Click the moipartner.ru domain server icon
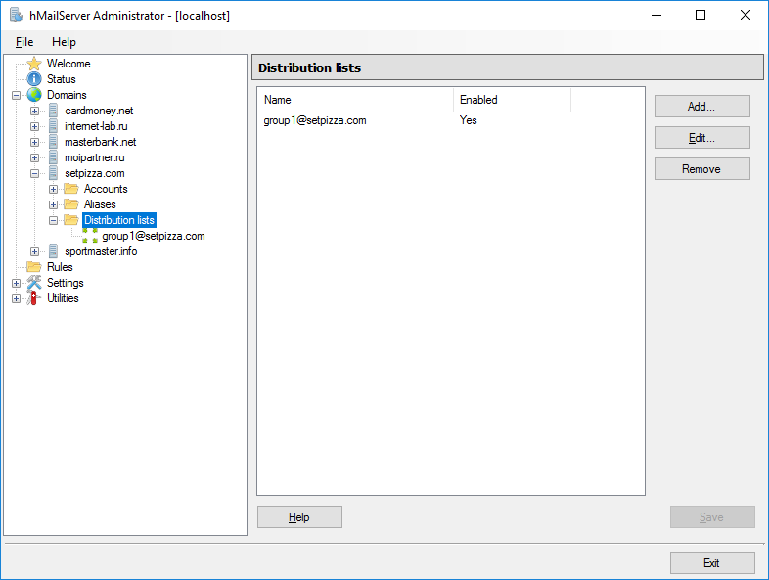The height and width of the screenshot is (580, 769). (53, 157)
